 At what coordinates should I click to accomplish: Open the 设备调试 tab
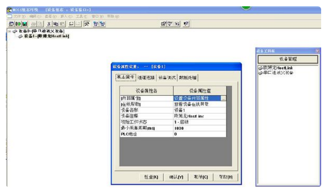(167, 77)
